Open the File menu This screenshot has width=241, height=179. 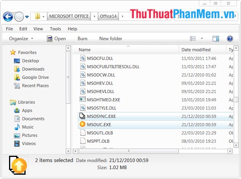[9, 29]
